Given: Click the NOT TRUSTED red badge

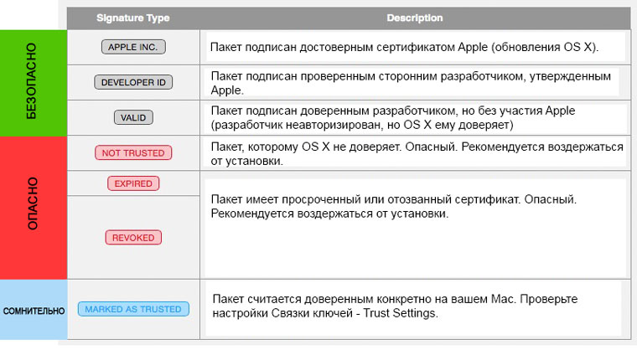Looking at the screenshot, I should pyautogui.click(x=132, y=152).
